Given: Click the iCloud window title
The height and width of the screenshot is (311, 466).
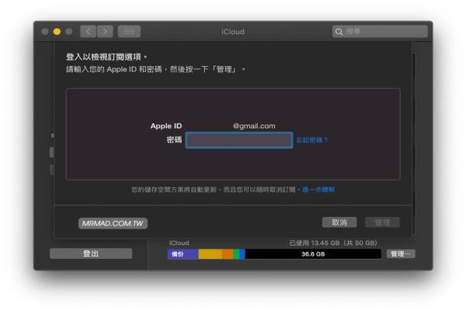Looking at the screenshot, I should pyautogui.click(x=233, y=32).
